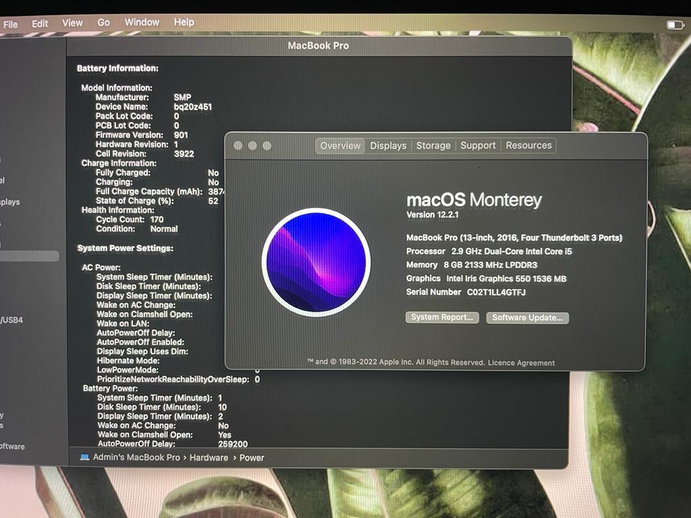The image size is (691, 518).
Task: Click Processor 2.9 GHz Dual-Core Intel Core i5
Action: pyautogui.click(x=489, y=251)
